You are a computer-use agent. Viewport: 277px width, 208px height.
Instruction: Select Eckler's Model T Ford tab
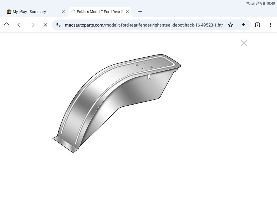99,12
